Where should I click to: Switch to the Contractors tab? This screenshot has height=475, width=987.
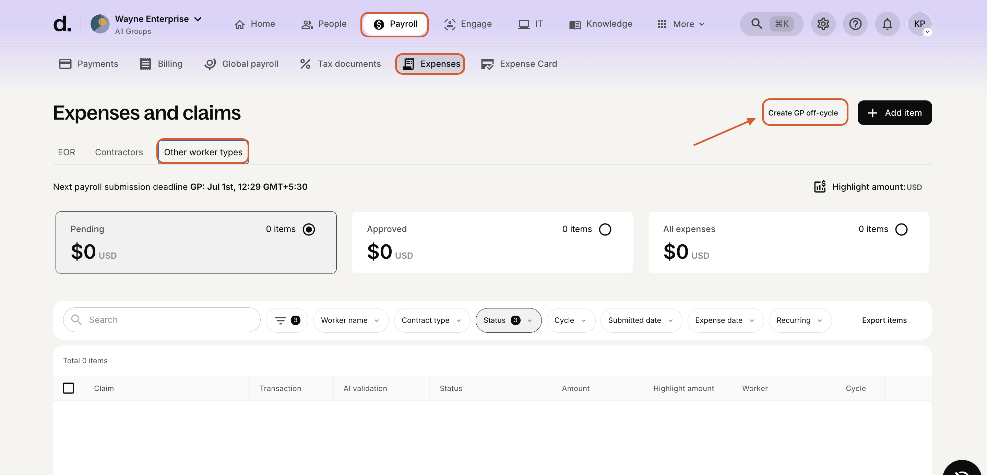coord(119,152)
